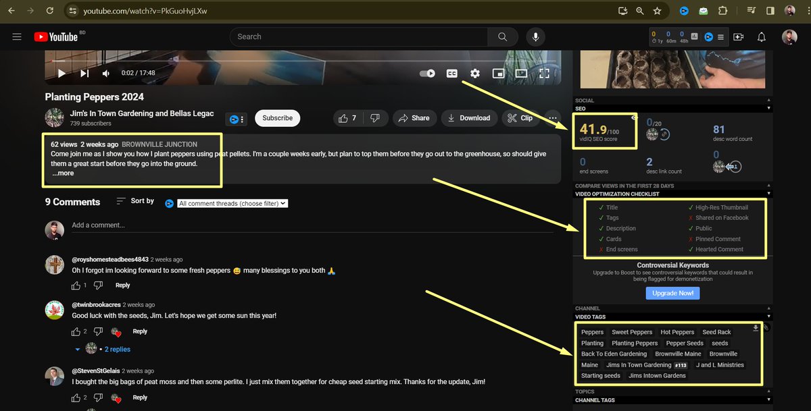Screen dimensions: 811x411
Task: Reply to the twinbrookacres comment
Action: (140, 331)
